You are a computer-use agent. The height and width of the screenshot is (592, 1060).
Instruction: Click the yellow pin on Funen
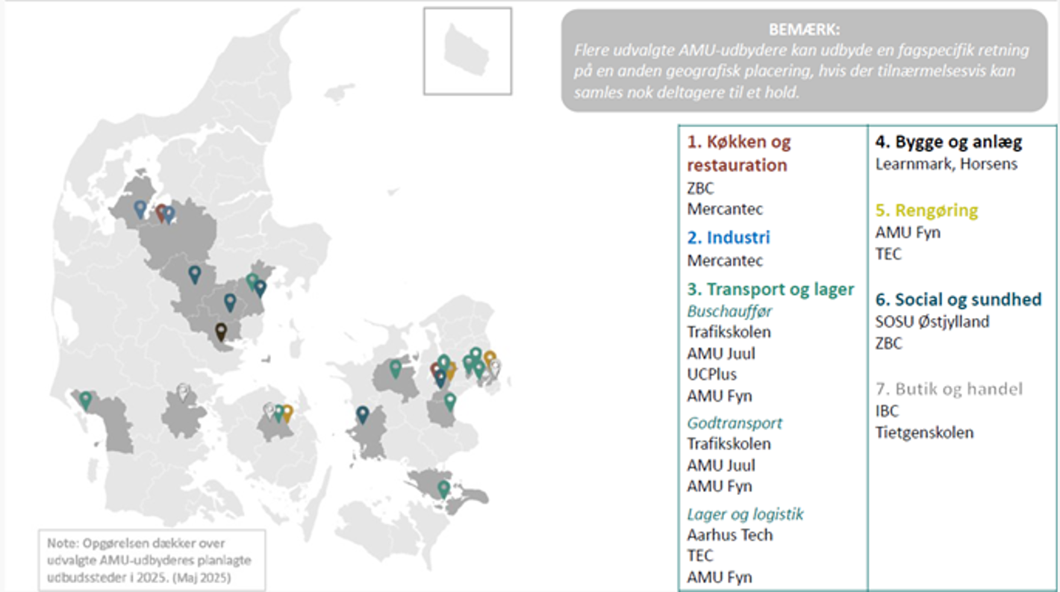click(x=287, y=412)
